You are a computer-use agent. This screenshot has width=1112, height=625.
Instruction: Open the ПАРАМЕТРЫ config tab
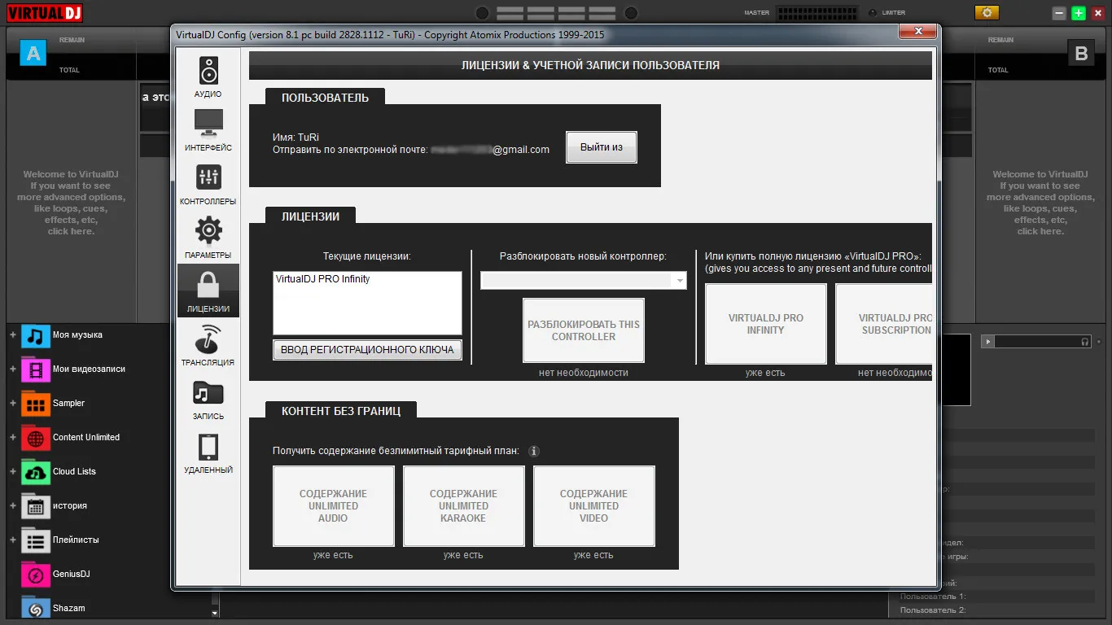coord(208,238)
